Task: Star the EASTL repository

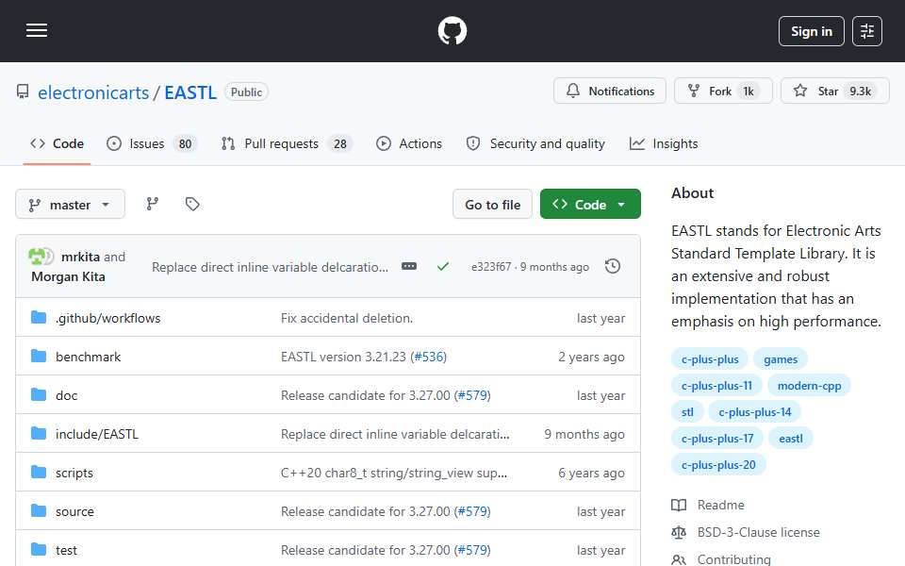Action: coord(834,92)
